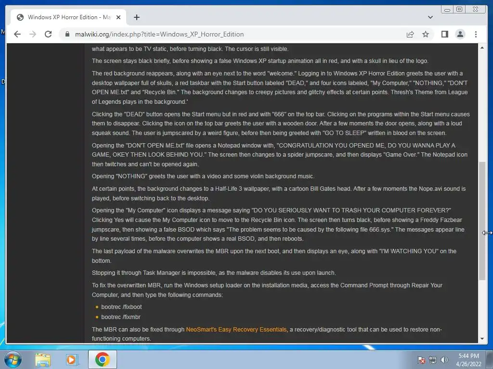
Task: Open network status tray icon
Action: click(433, 360)
